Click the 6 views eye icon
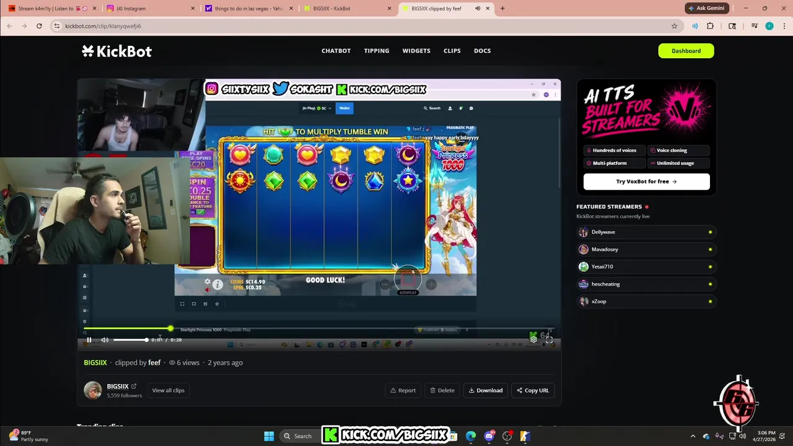The image size is (793, 446). click(172, 362)
